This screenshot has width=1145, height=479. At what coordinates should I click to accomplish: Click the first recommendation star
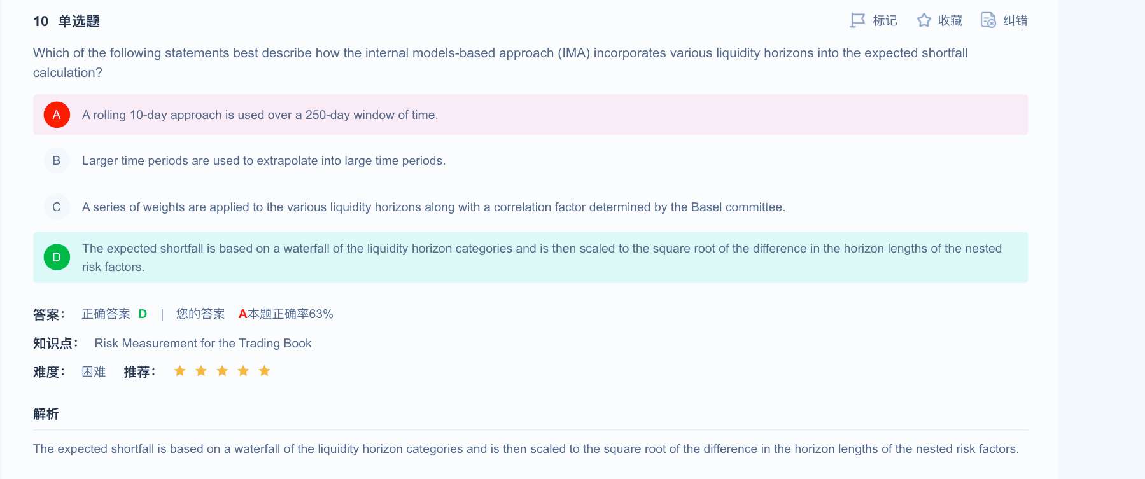pyautogui.click(x=180, y=371)
